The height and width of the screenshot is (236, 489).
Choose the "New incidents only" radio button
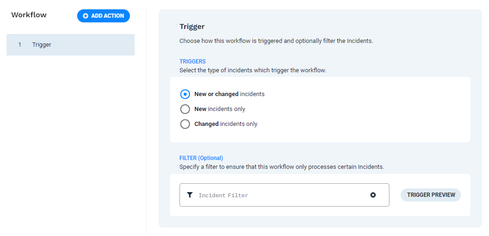tap(185, 109)
